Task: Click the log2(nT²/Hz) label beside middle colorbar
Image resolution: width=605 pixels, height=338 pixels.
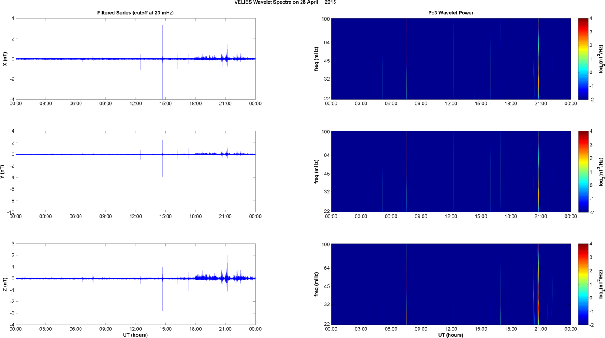Action: click(601, 172)
